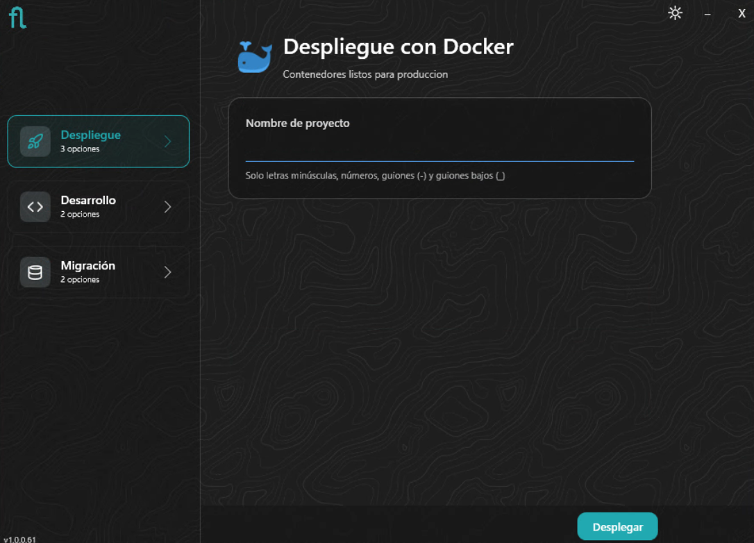Screen dimensions: 754x543
Task: Open the Migración menu section
Action: pyautogui.click(x=99, y=272)
